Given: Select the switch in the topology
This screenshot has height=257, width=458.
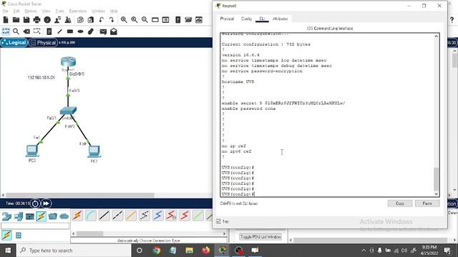Looking at the screenshot, I should coord(68,111).
